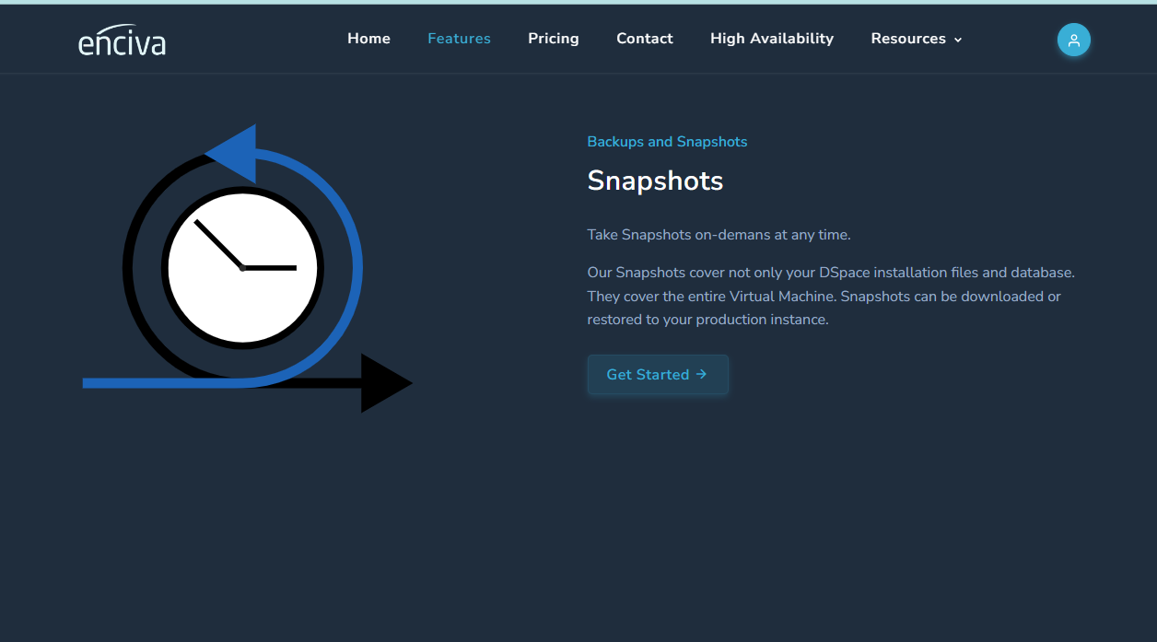Screen dimensions: 1157x642
Task: Click the Backups and Snapshots label
Action: 667,142
